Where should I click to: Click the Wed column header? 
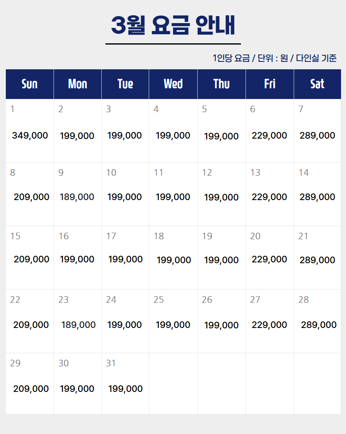pyautogui.click(x=173, y=84)
